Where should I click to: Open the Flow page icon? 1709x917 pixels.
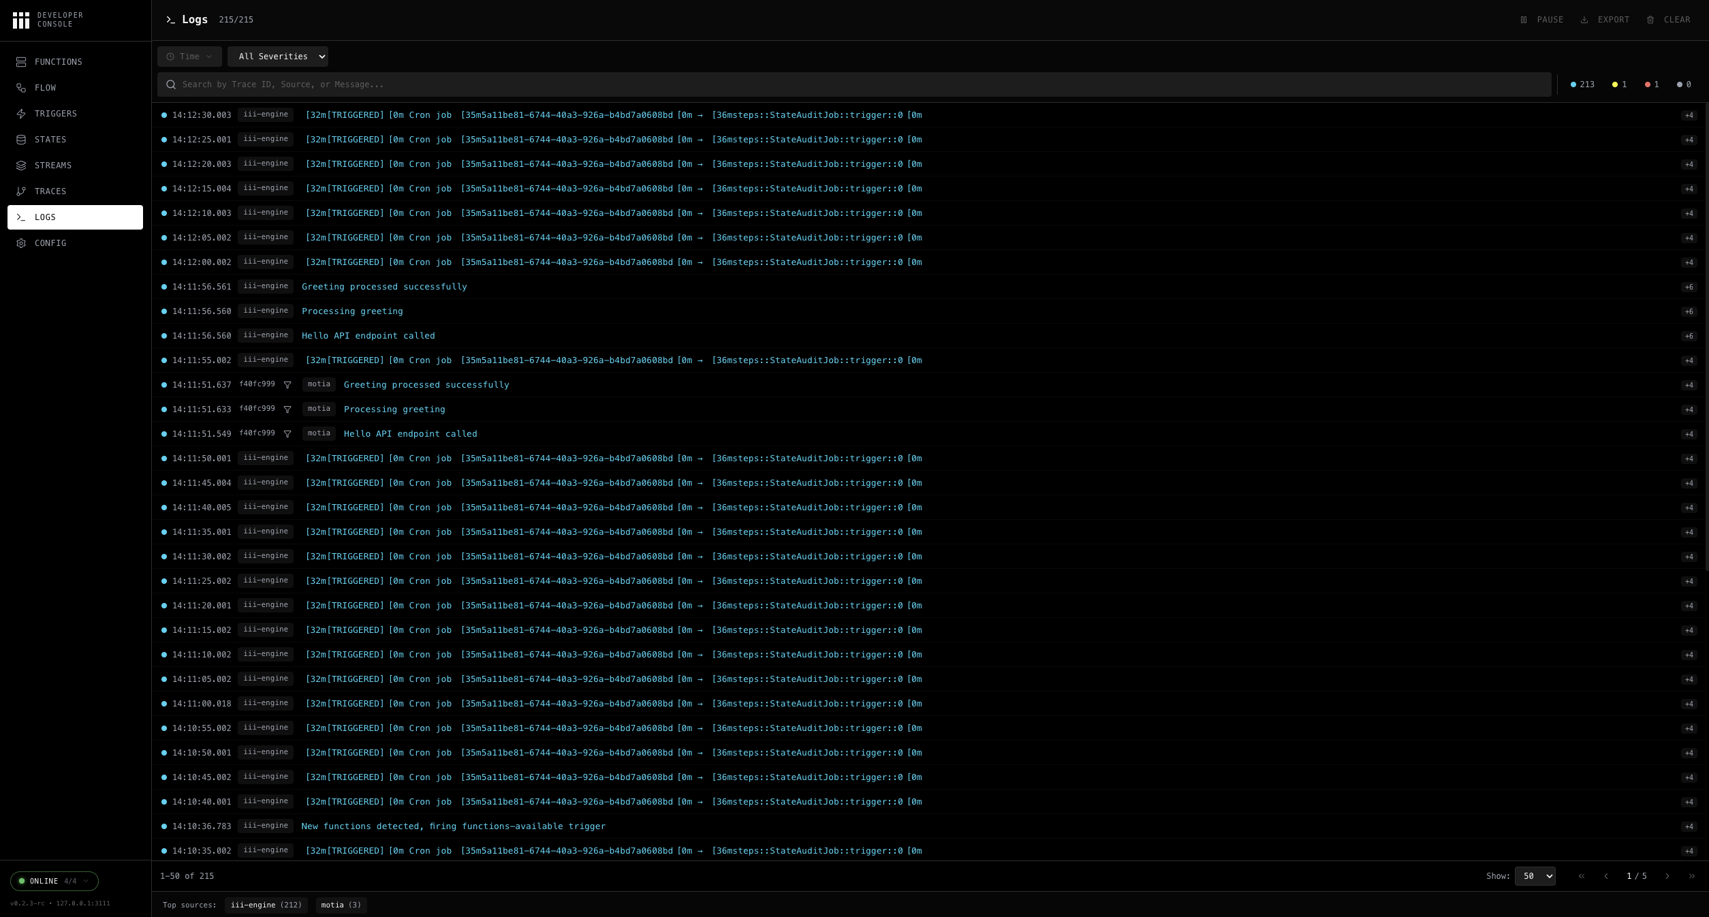(x=21, y=88)
